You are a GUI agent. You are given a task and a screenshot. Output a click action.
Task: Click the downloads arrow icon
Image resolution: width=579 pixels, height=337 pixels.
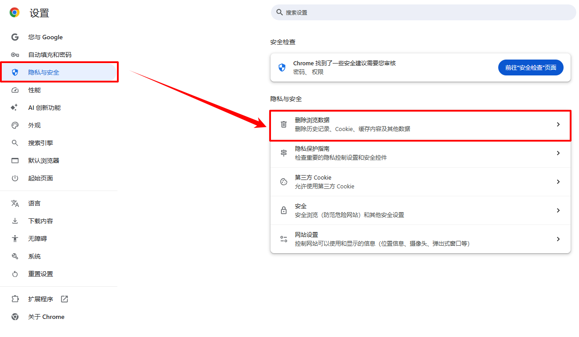[x=15, y=221]
